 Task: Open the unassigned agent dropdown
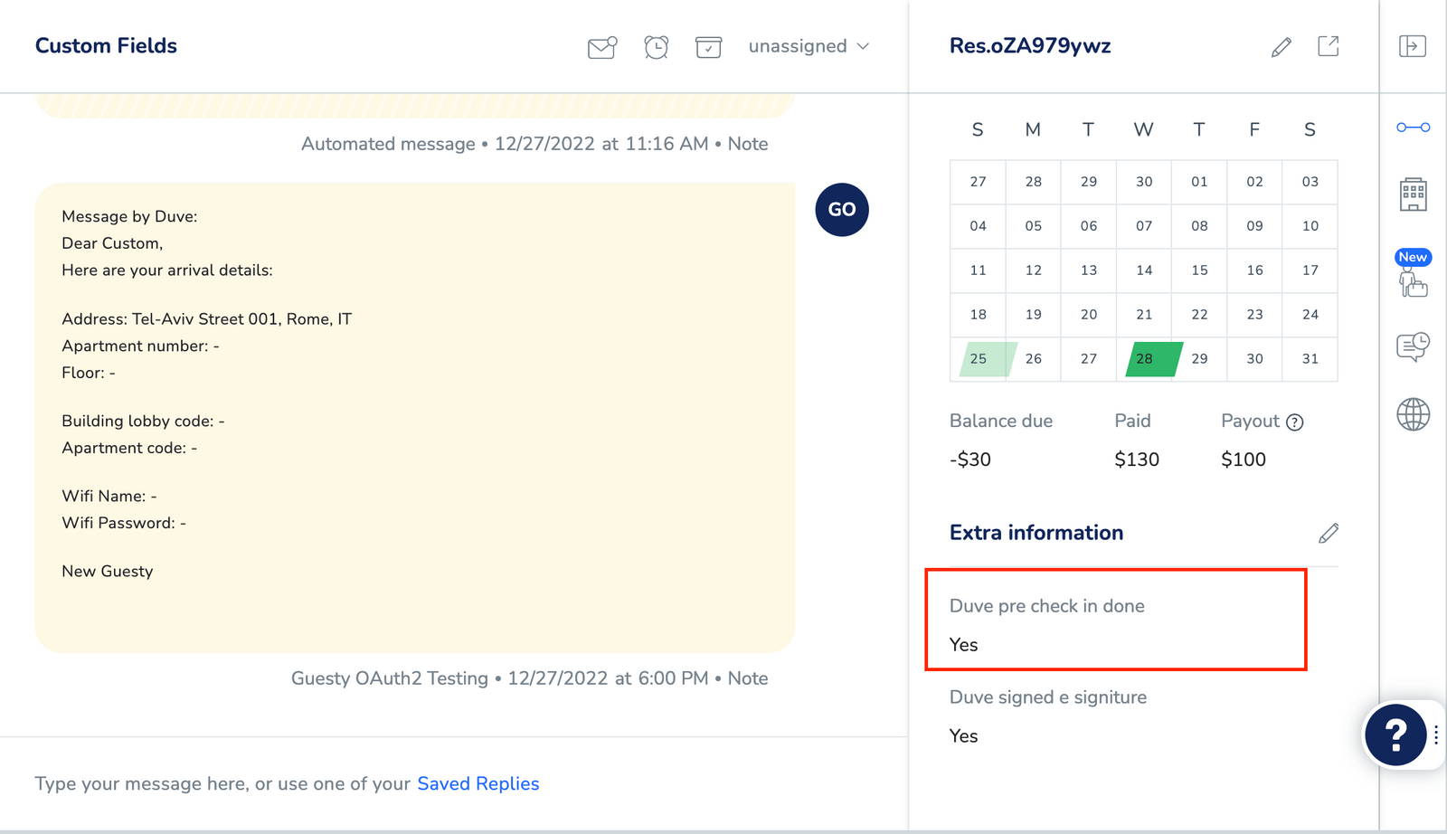pyautogui.click(x=808, y=46)
